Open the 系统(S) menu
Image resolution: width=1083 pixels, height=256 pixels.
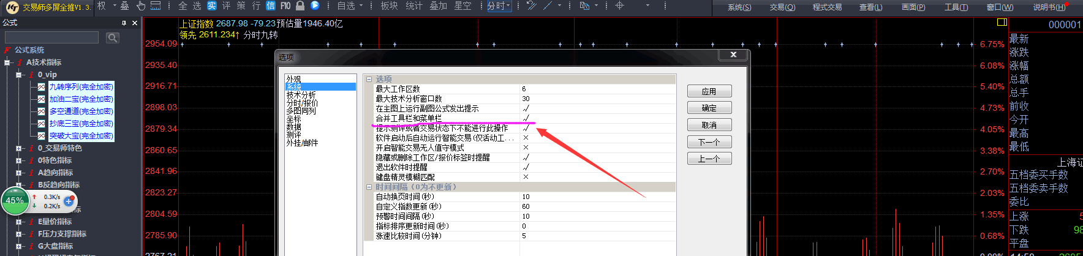click(739, 7)
